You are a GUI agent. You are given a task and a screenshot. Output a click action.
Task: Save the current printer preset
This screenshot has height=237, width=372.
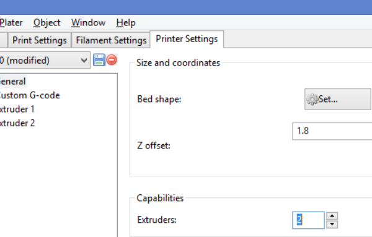coord(99,60)
